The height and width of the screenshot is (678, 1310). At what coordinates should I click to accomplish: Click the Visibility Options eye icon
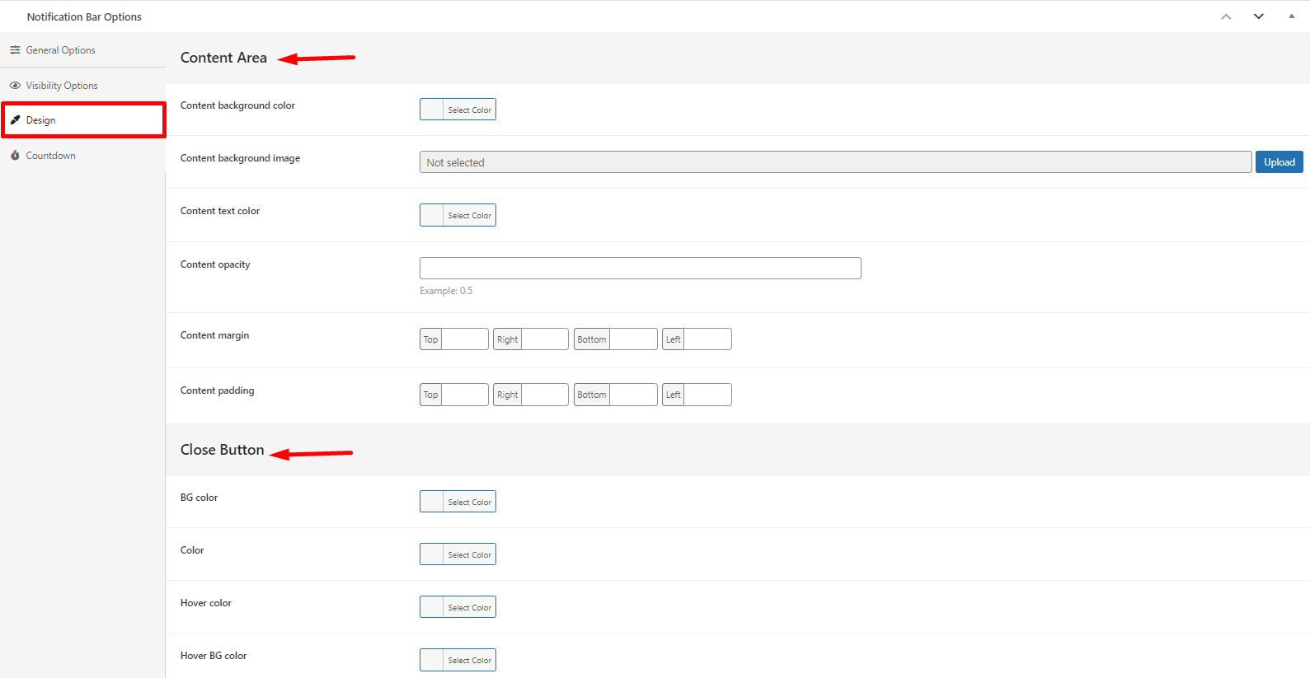coord(15,86)
